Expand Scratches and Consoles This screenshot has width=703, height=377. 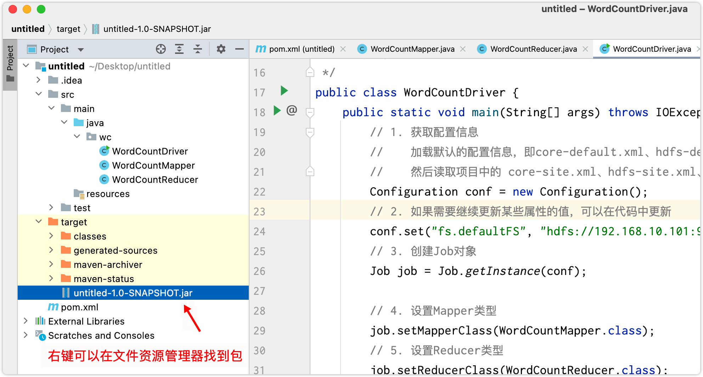[x=26, y=335]
